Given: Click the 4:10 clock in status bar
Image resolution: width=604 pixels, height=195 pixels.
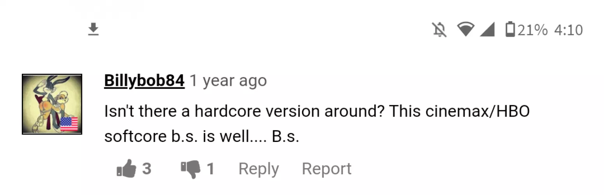Looking at the screenshot, I should pyautogui.click(x=568, y=30).
